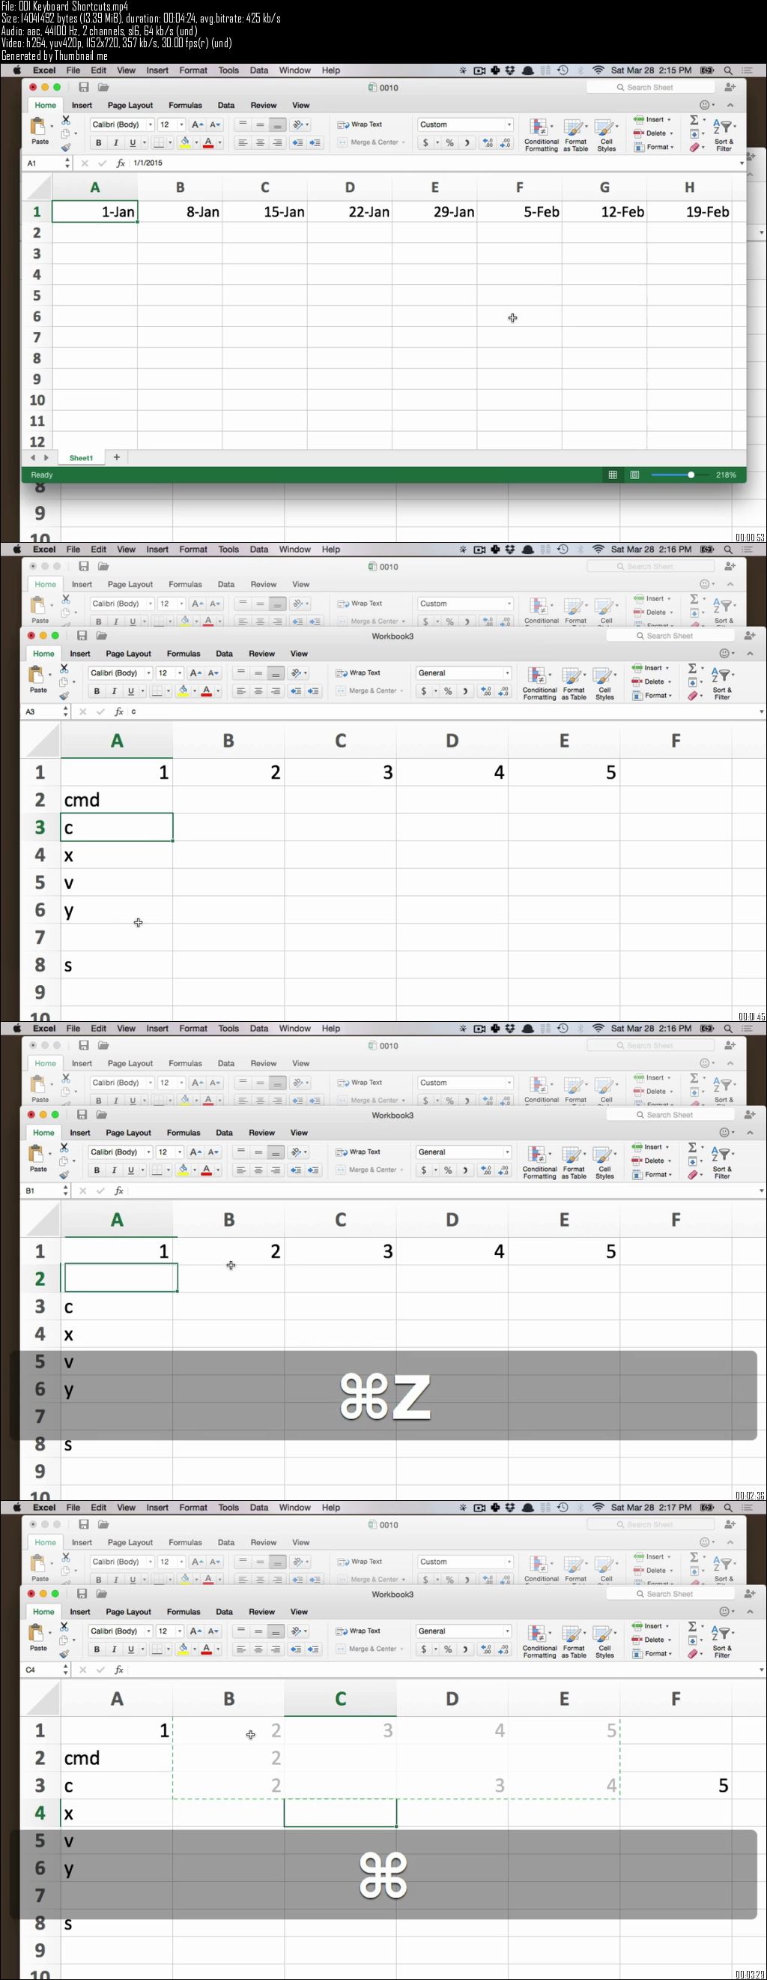Screen dimensions: 767x1980
Task: Center text horizontally in Workbook3 with name box B1
Action: click(258, 1170)
